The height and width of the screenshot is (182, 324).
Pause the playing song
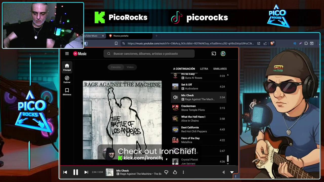pyautogui.click(x=76, y=172)
